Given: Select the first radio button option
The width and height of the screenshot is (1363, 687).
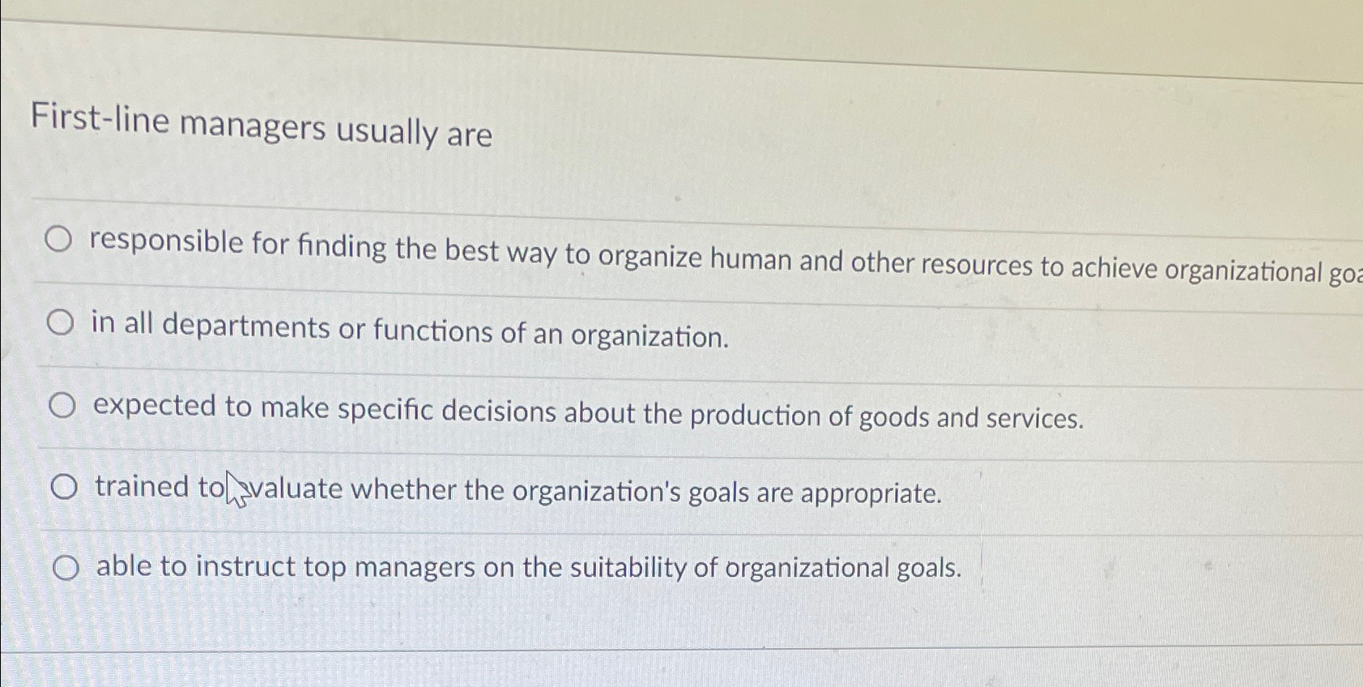Looking at the screenshot, I should point(60,240).
